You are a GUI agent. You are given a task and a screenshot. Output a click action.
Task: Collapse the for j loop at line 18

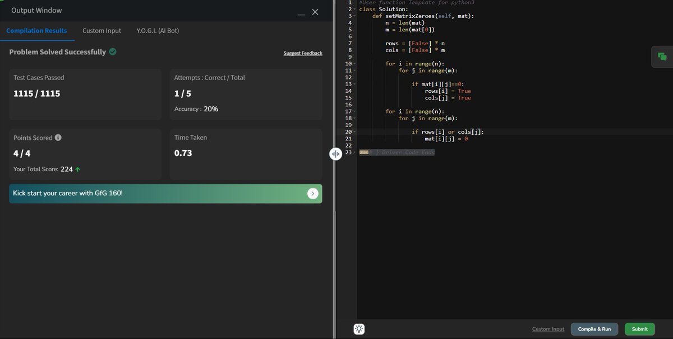coord(355,118)
